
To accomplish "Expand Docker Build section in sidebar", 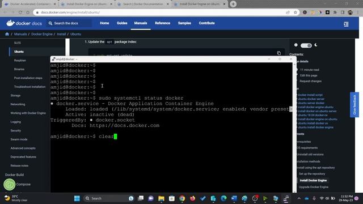I will [14, 175].
